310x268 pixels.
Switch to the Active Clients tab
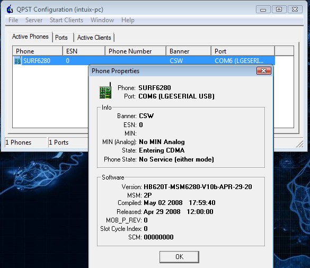(94, 38)
